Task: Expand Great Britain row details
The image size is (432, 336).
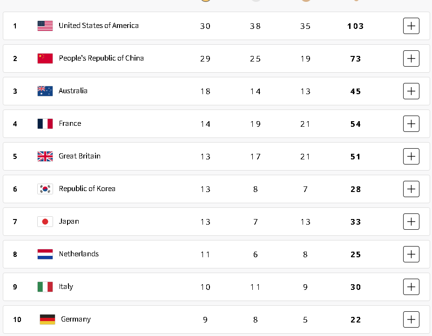Action: 411,157
